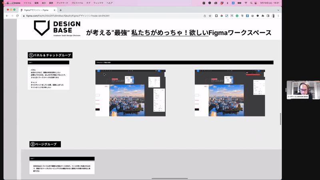
Task: Open the プロファイル menu
Action: click(77, 3)
